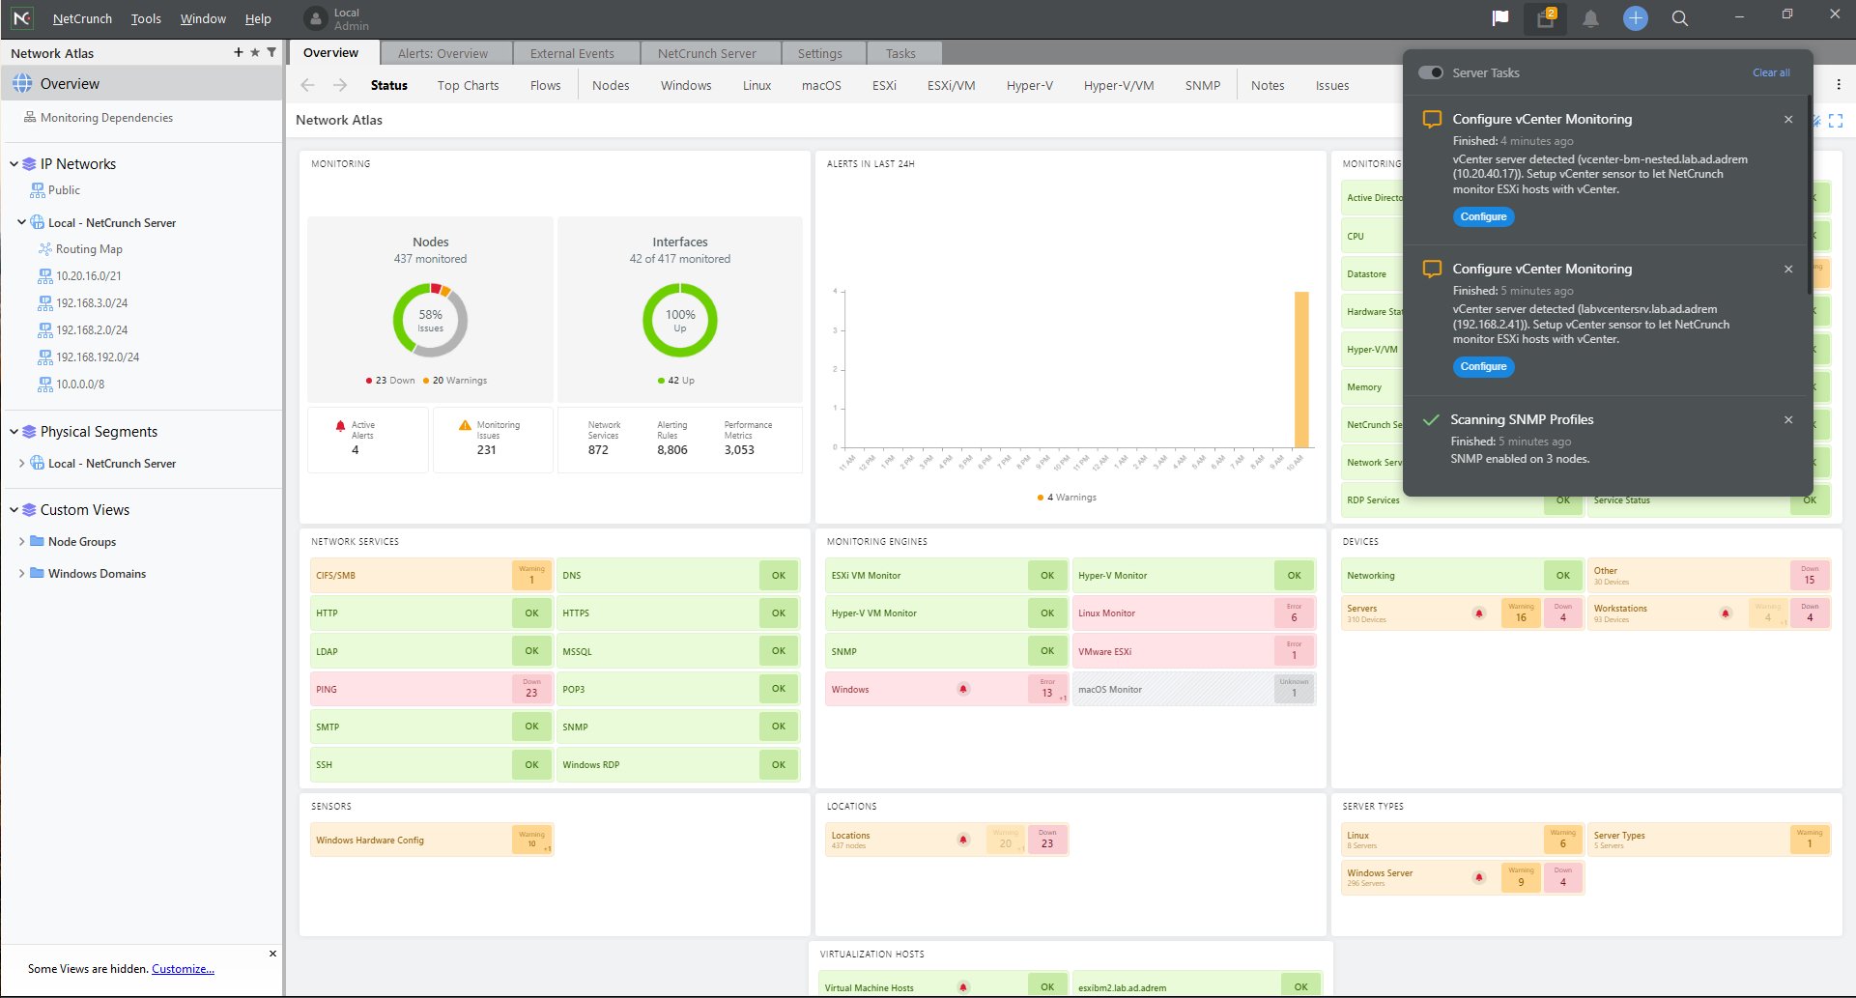Viewport: 1856px width, 998px height.
Task: Click the CIFS/SMB Warning 1 badge
Action: coord(531,575)
